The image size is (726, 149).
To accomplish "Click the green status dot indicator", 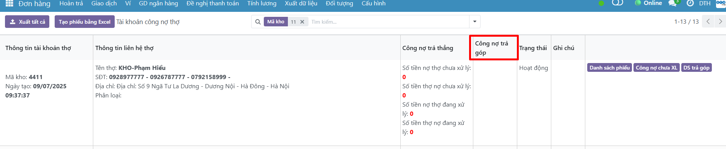I will click(601, 3).
